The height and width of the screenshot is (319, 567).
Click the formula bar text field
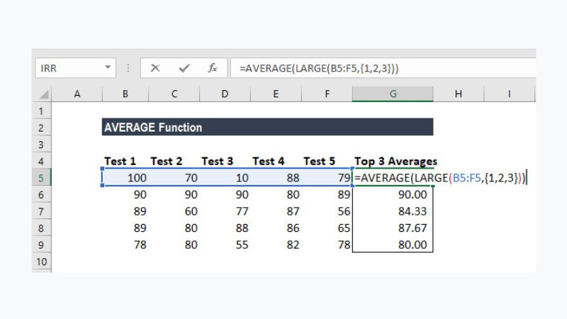pos(383,68)
